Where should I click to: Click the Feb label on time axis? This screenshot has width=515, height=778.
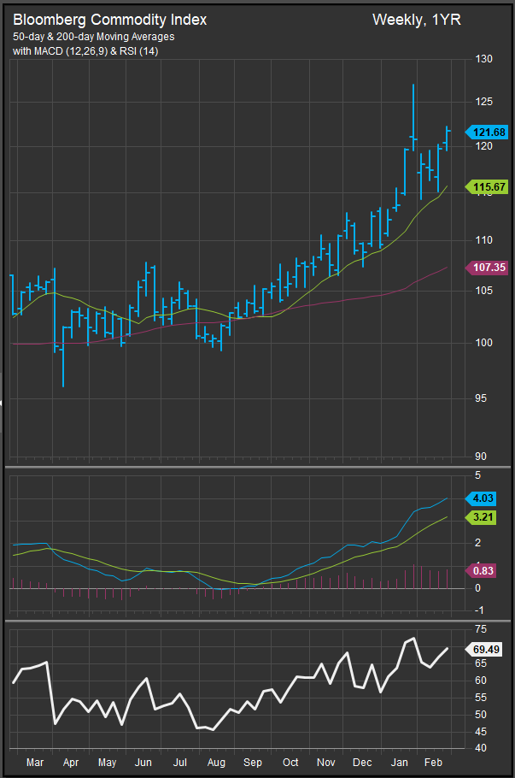(435, 761)
